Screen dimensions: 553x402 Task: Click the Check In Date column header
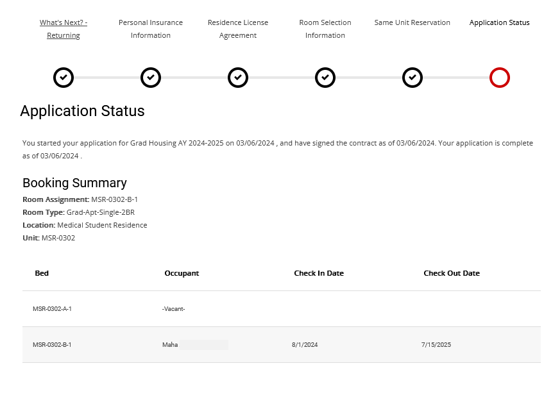point(319,273)
